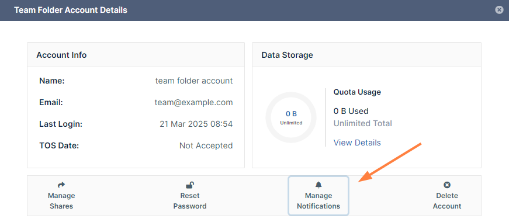Click the dialog title 'Team Folder Account Details'
The height and width of the screenshot is (222, 509).
[x=71, y=10]
